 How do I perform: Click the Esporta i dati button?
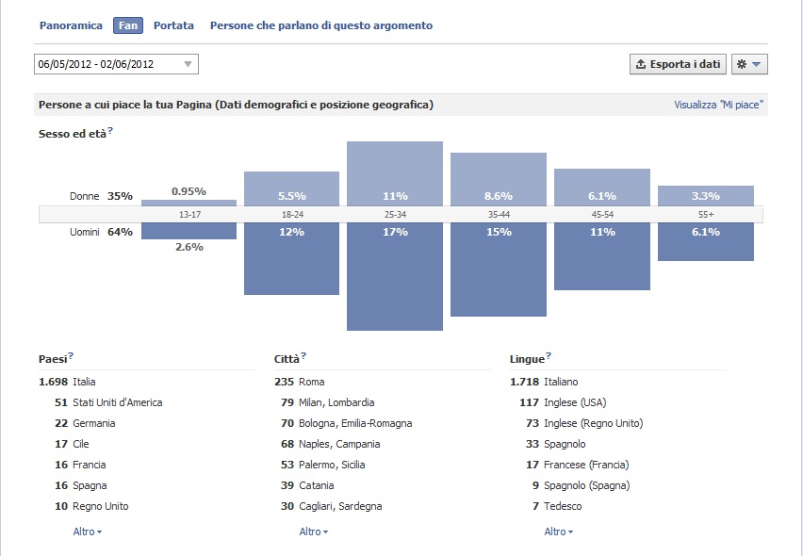pos(678,64)
